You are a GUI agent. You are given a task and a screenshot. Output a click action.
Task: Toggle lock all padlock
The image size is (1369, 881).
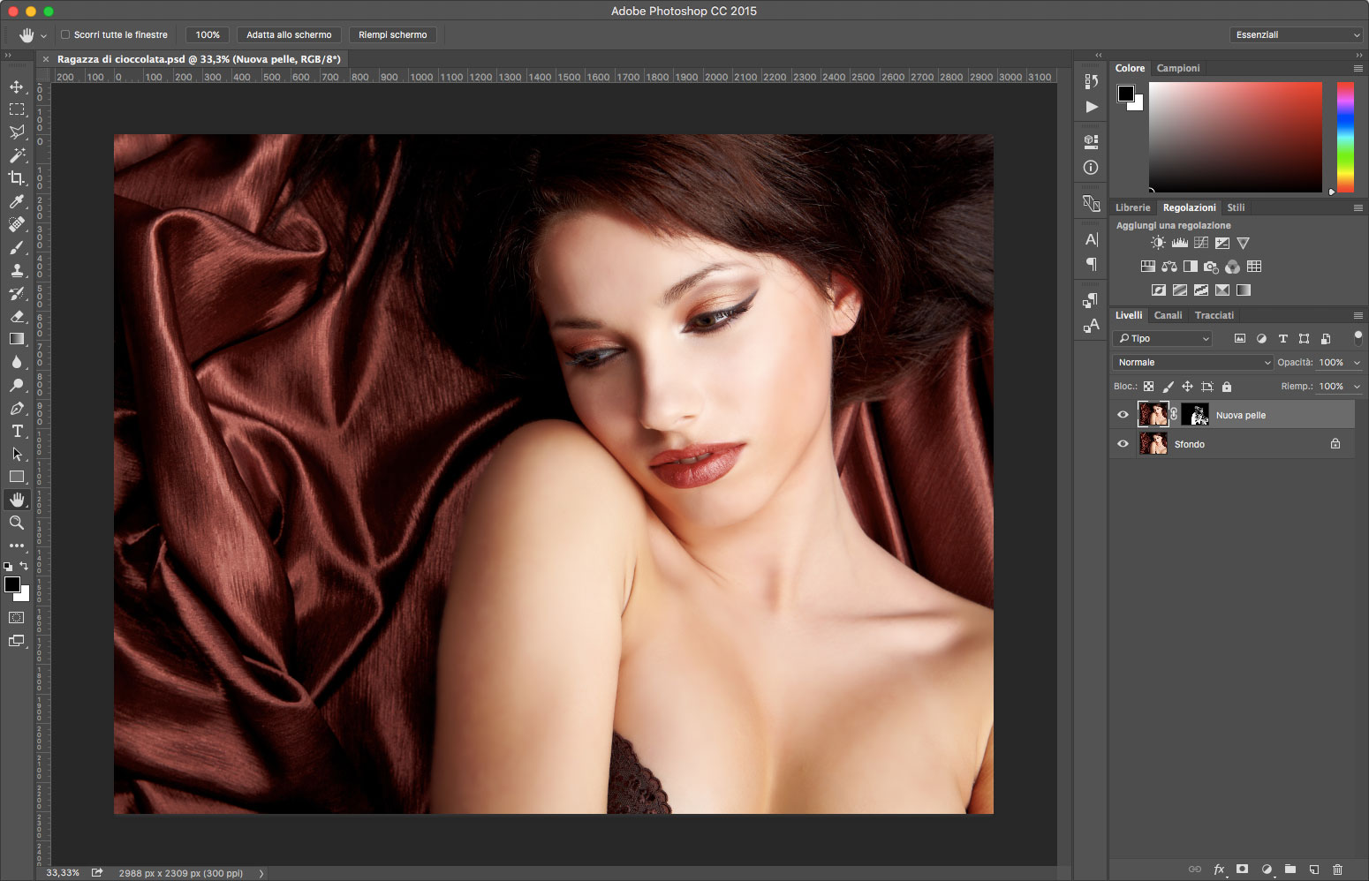coord(1227,387)
